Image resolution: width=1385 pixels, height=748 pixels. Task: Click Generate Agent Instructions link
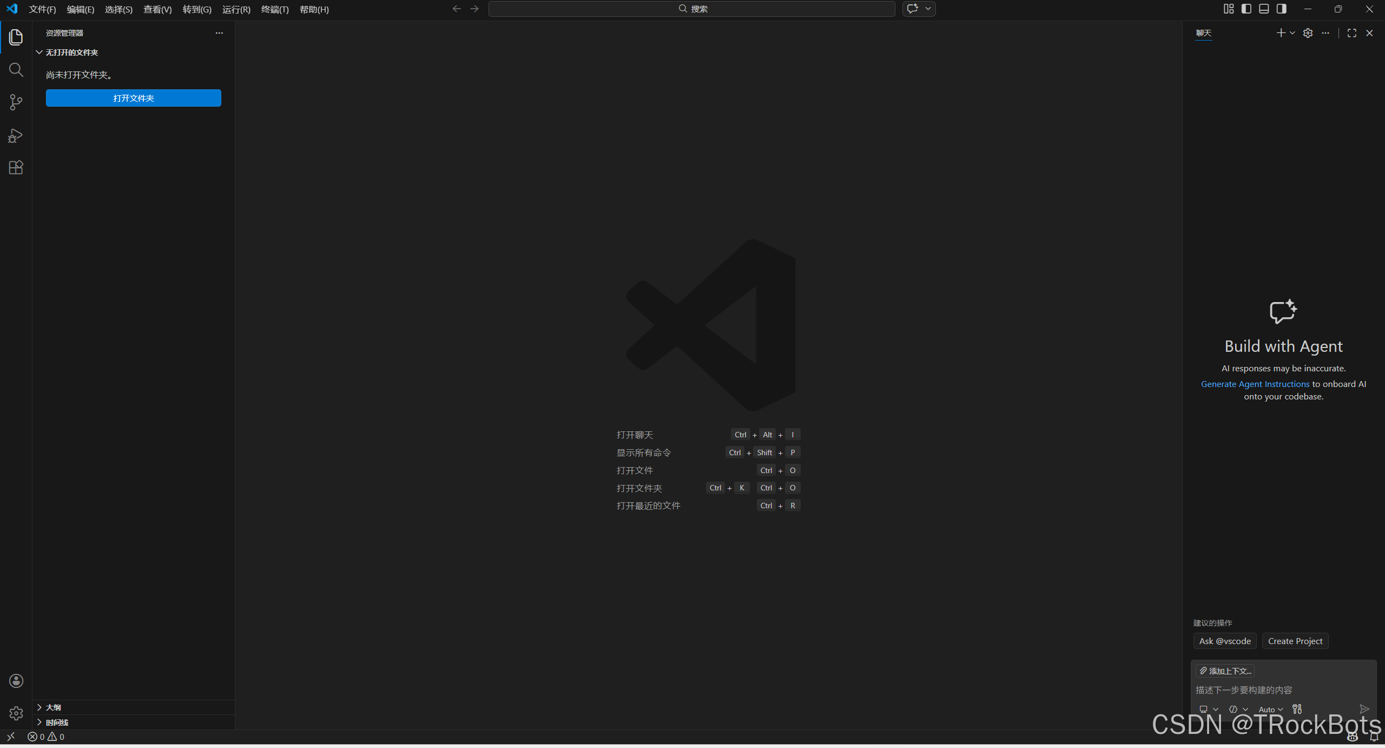point(1255,384)
